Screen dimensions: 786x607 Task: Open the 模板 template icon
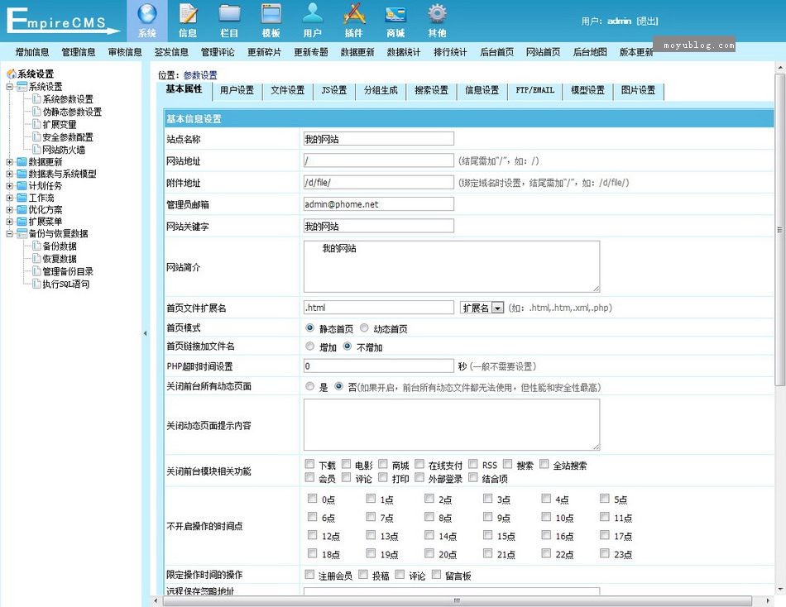click(271, 14)
